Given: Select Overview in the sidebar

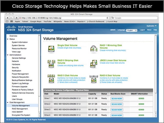Looking at the screenshot, I should coord(13,36).
